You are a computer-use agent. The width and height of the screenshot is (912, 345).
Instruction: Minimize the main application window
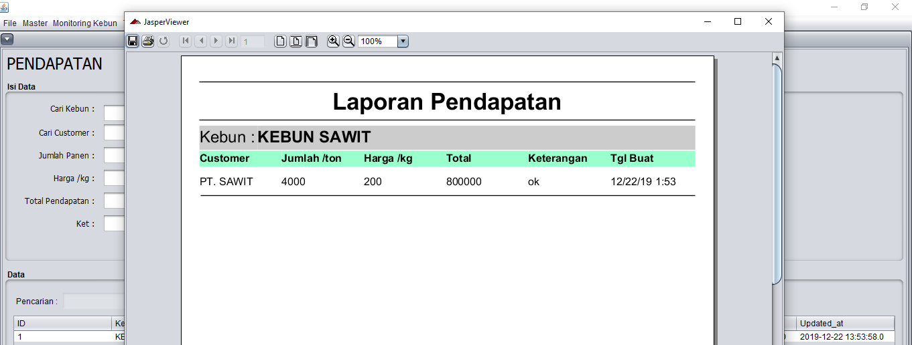[834, 7]
